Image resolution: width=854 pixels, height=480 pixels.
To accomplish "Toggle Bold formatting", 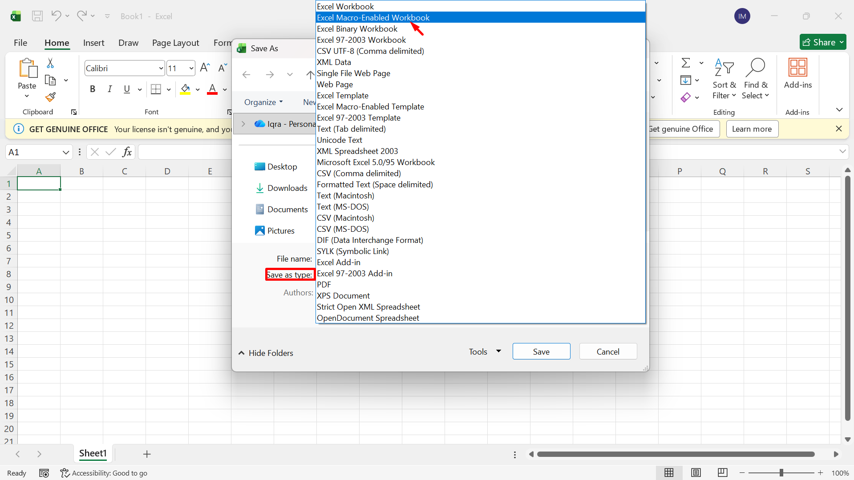I will (x=93, y=89).
